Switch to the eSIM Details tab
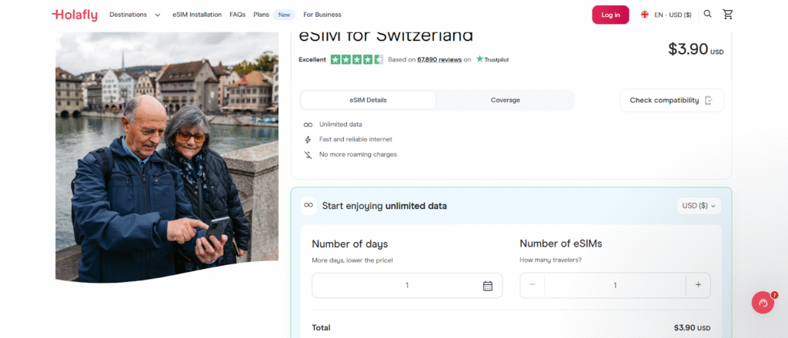The height and width of the screenshot is (338, 788). point(369,101)
